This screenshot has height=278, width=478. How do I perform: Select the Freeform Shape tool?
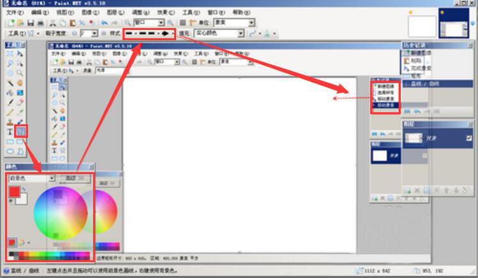20,151
